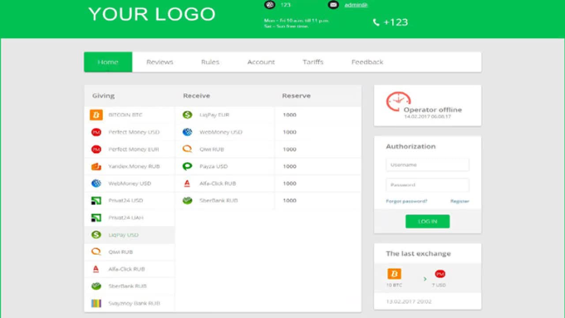The height and width of the screenshot is (318, 565).
Task: Click the Qiwi RUB icon in Receive list
Action: pos(188,149)
